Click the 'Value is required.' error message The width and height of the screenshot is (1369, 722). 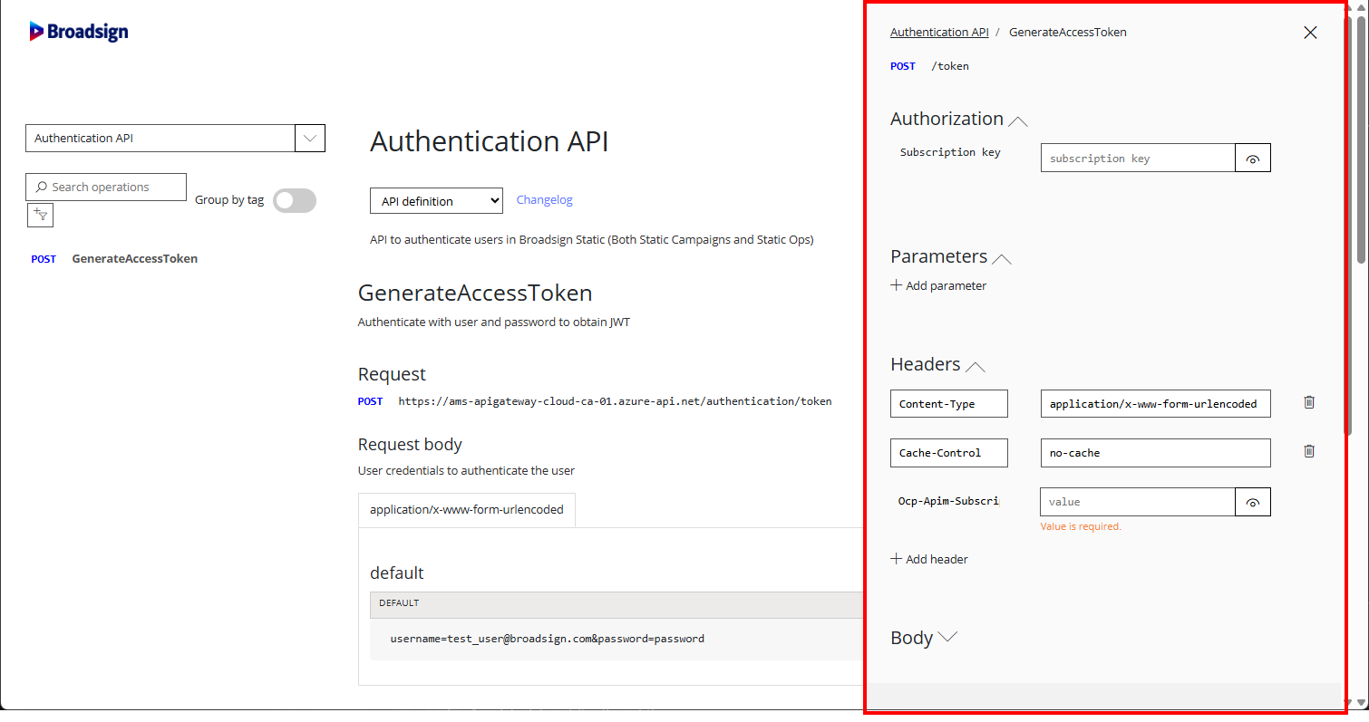pyautogui.click(x=1081, y=526)
